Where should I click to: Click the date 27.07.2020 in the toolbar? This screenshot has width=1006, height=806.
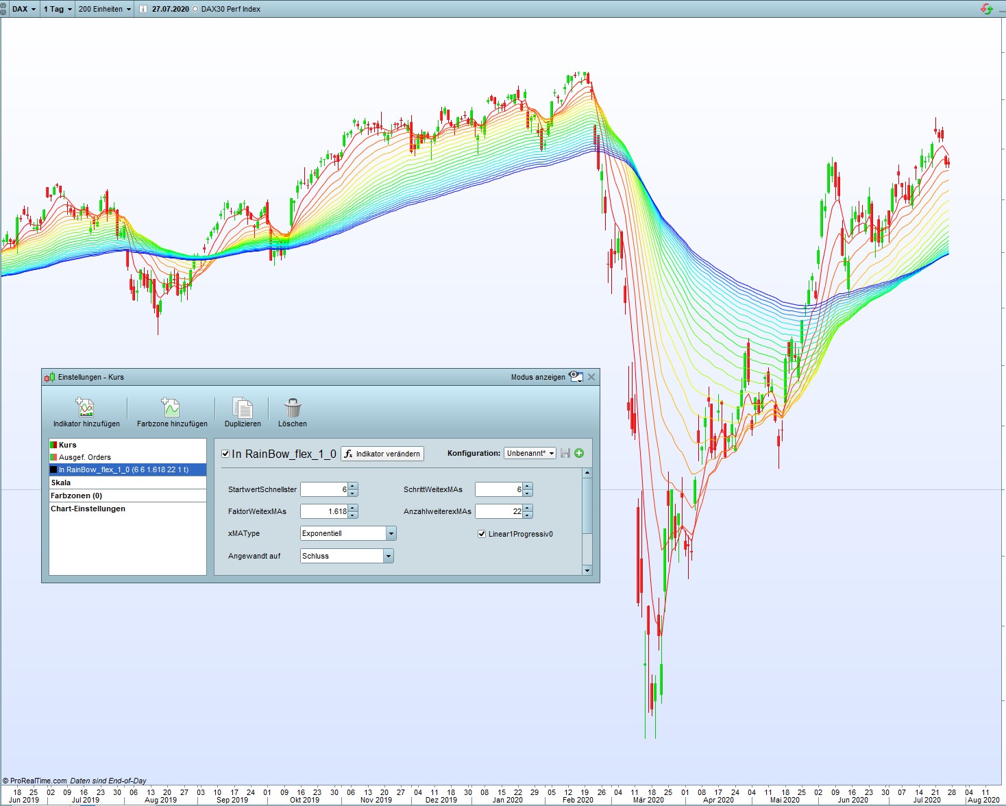point(171,9)
